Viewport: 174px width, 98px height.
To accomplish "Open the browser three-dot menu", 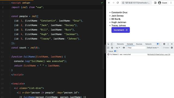I will [x=171, y=3].
